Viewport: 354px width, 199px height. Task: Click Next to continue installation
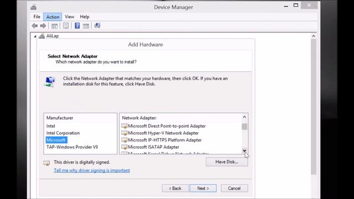point(203,188)
